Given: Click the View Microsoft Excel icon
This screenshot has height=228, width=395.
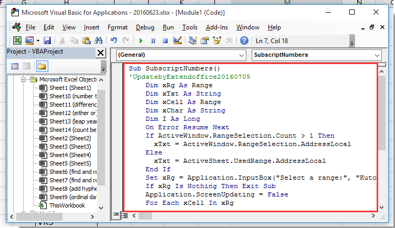Looking at the screenshot, I should 17,40.
